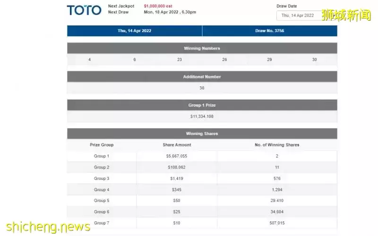378x236 pixels.
Task: Click the Group 2 share amount $108,062
Action: [176, 167]
